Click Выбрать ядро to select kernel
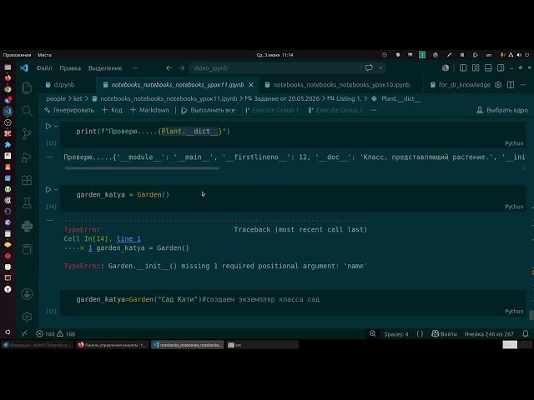Image resolution: width=534 pixels, height=400 pixels. pos(502,110)
